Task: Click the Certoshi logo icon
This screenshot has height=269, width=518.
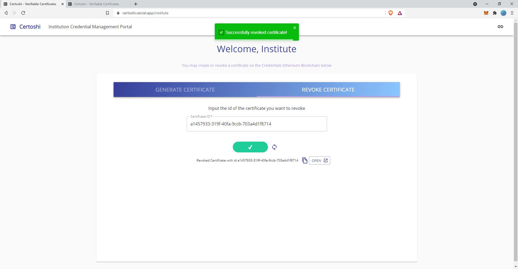Action: pos(13,27)
